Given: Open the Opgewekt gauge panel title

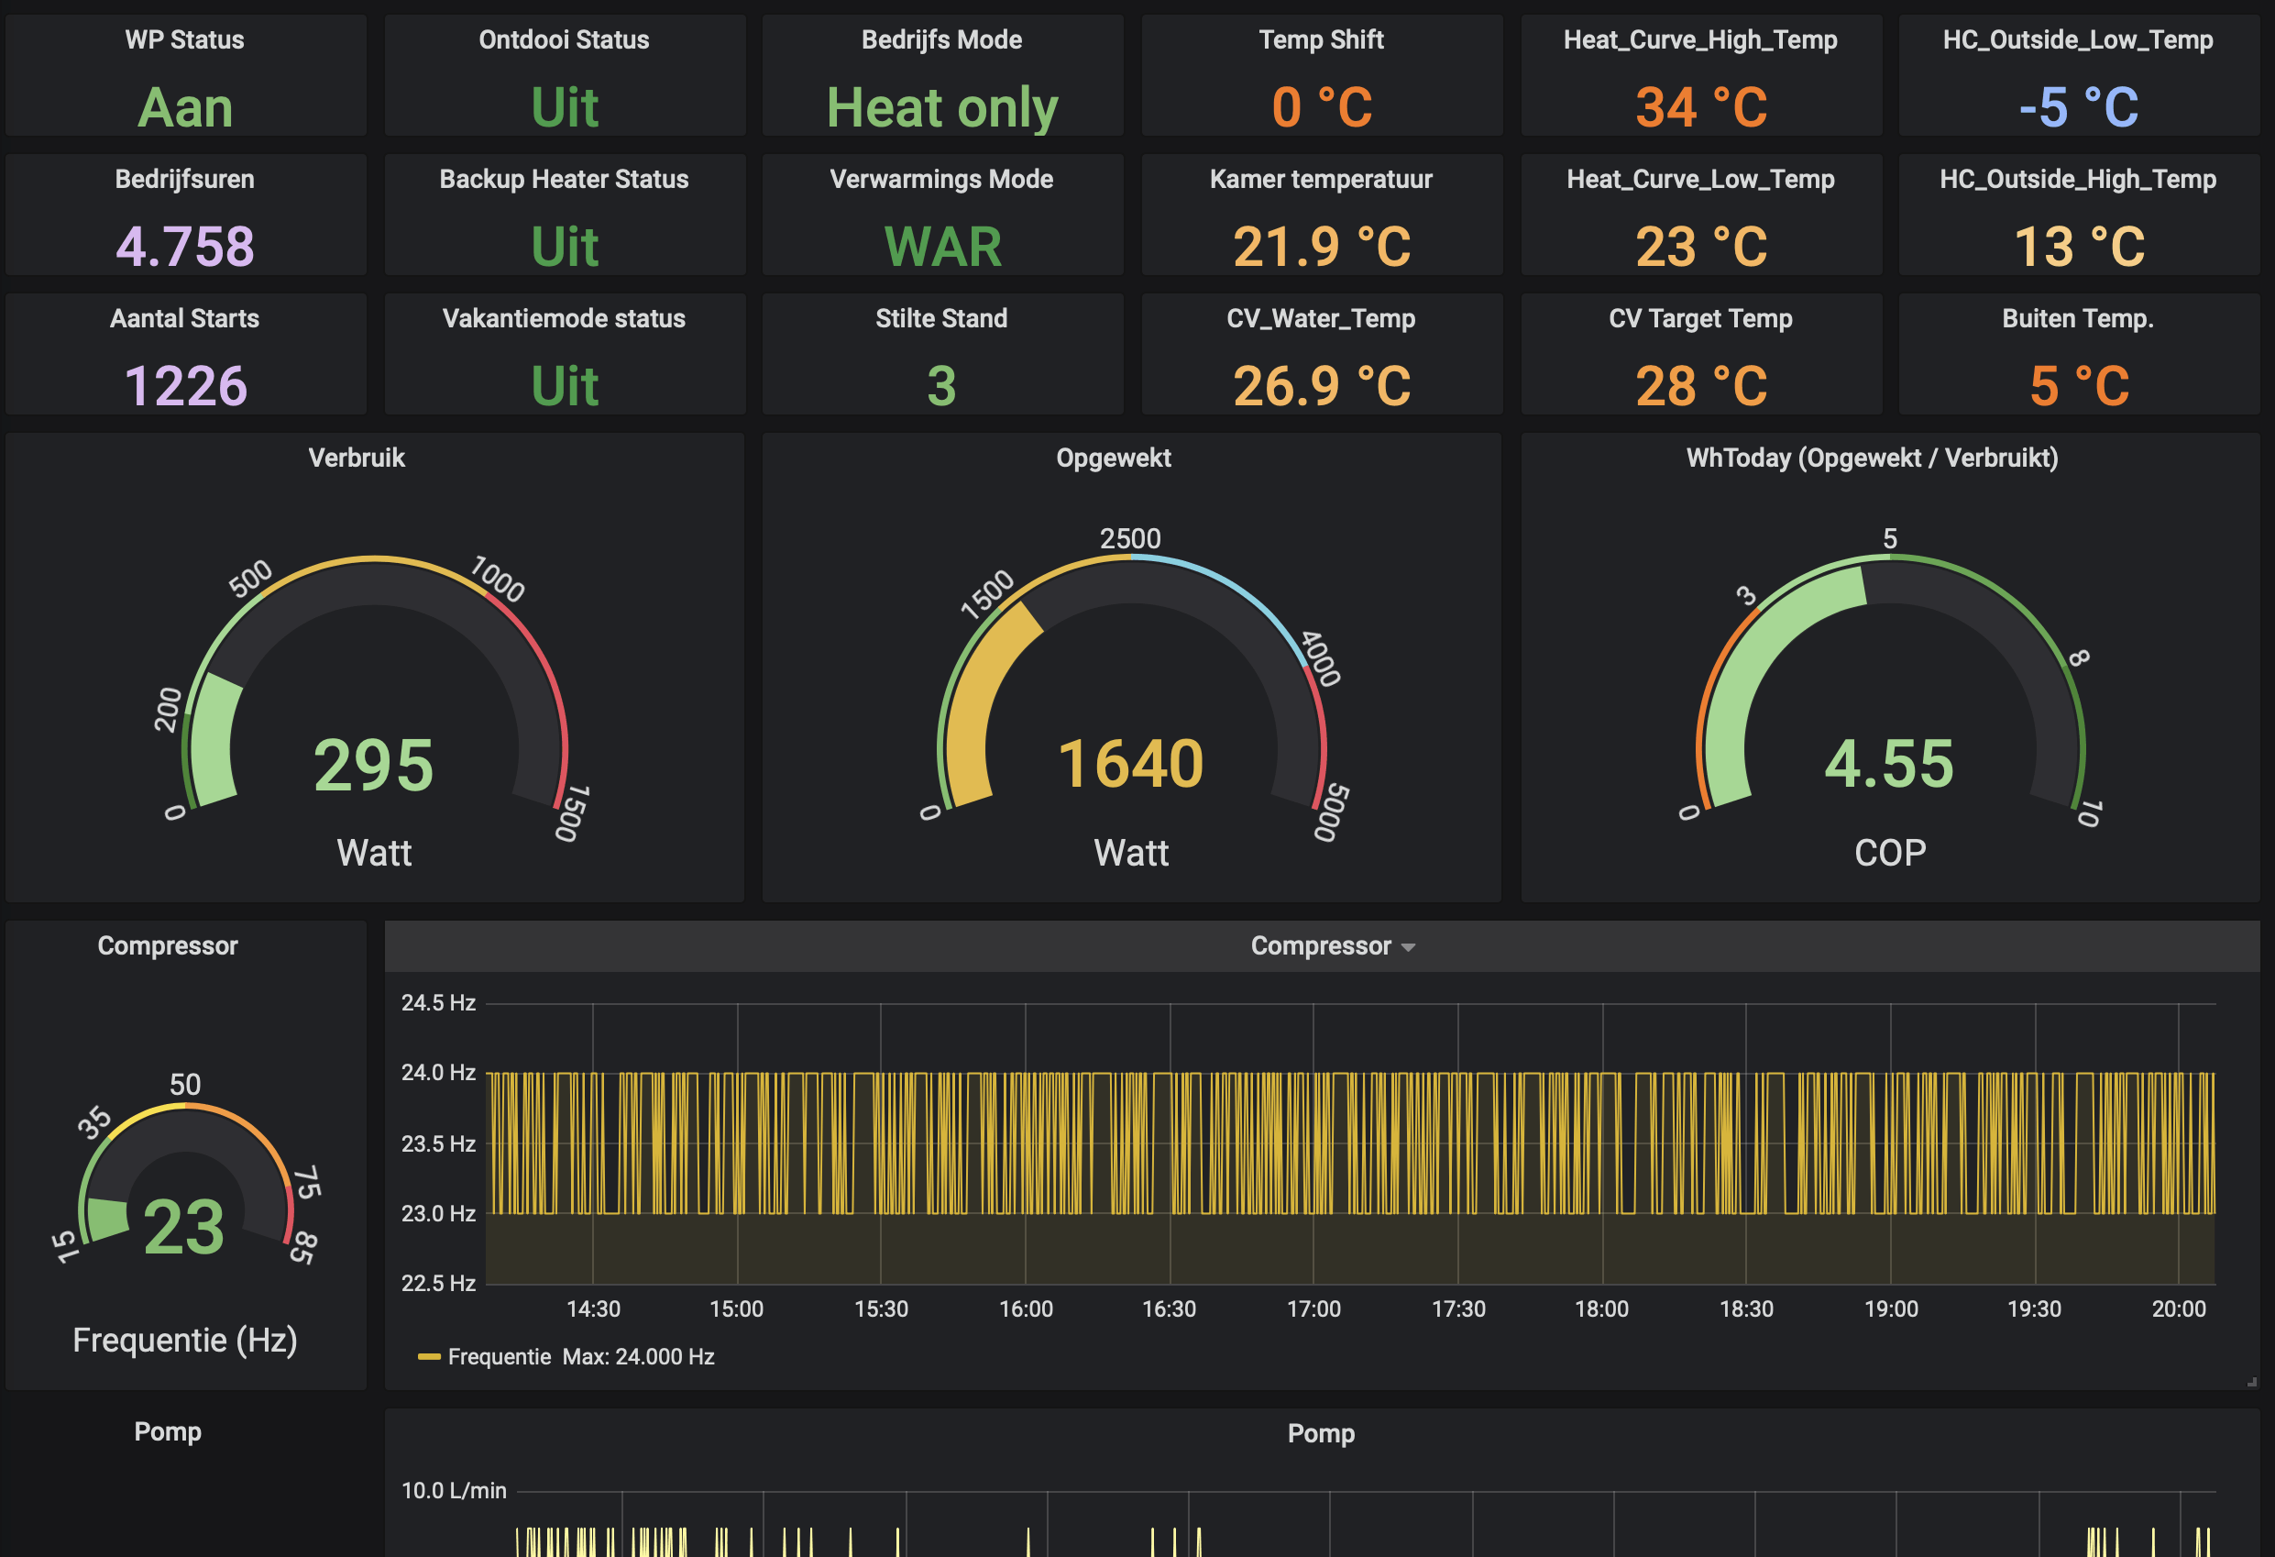Looking at the screenshot, I should pyautogui.click(x=1113, y=458).
